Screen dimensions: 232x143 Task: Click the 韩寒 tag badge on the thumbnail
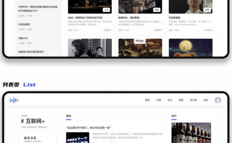point(207,10)
